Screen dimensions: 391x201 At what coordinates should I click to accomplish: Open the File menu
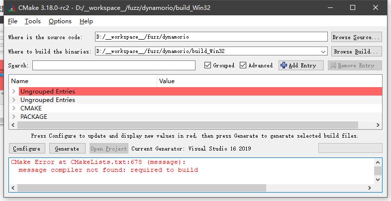point(13,21)
